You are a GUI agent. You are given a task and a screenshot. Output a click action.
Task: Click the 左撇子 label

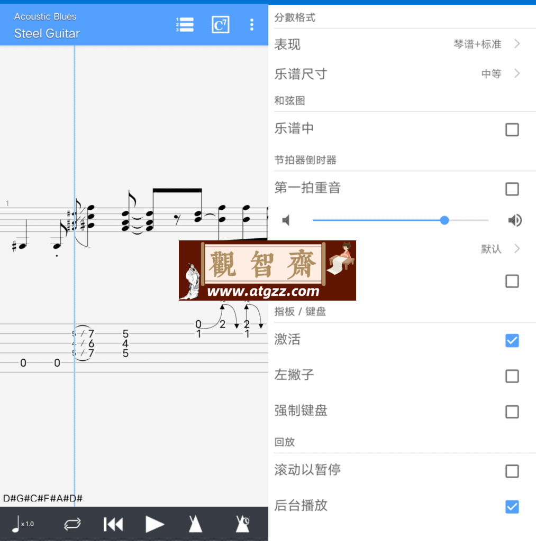pos(294,375)
